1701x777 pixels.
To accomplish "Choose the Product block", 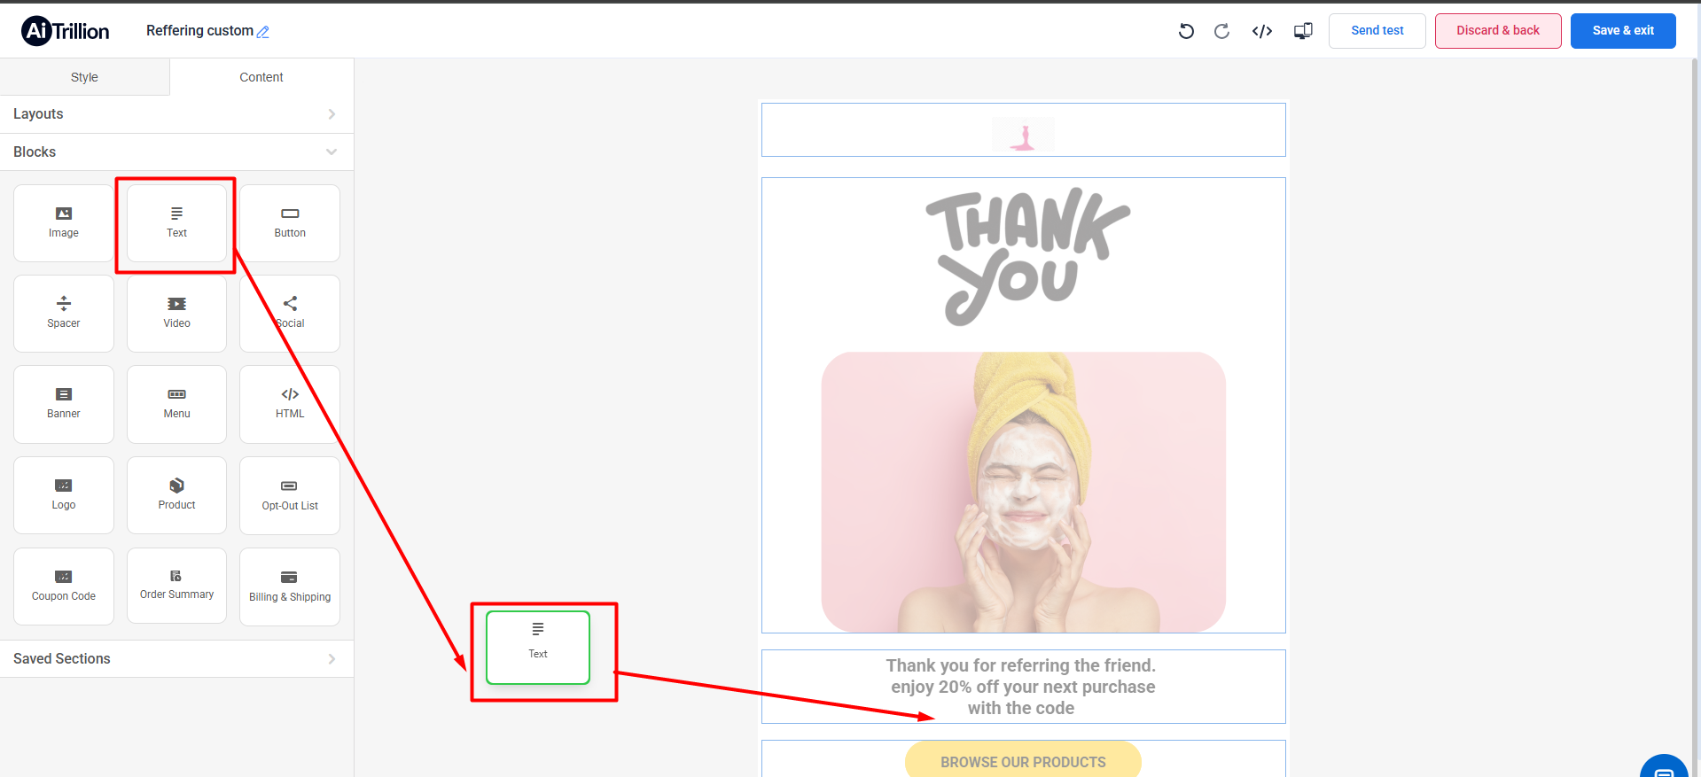I will 176,494.
